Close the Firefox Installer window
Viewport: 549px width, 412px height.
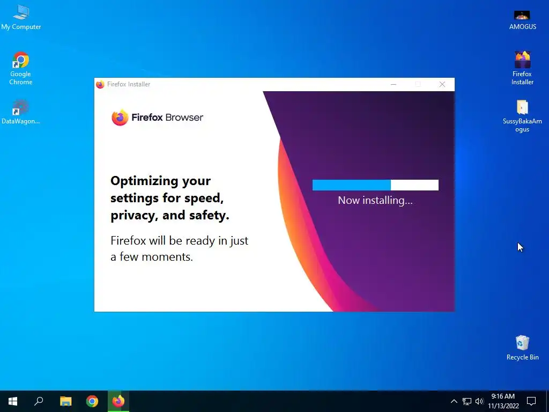(x=442, y=84)
